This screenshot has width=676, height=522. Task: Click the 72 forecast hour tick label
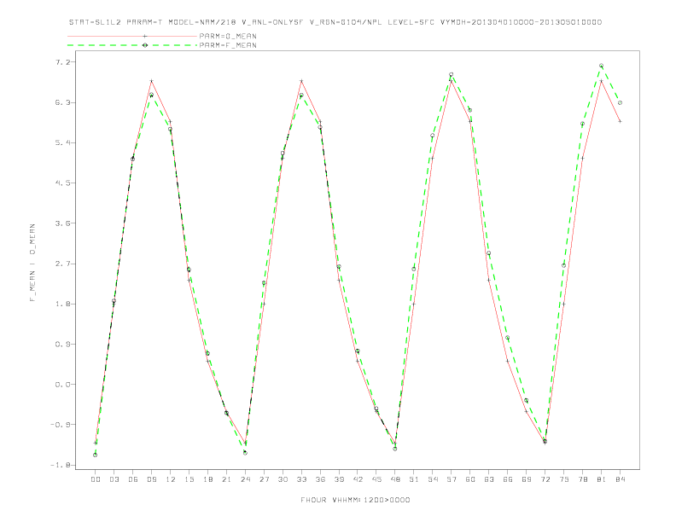545,479
